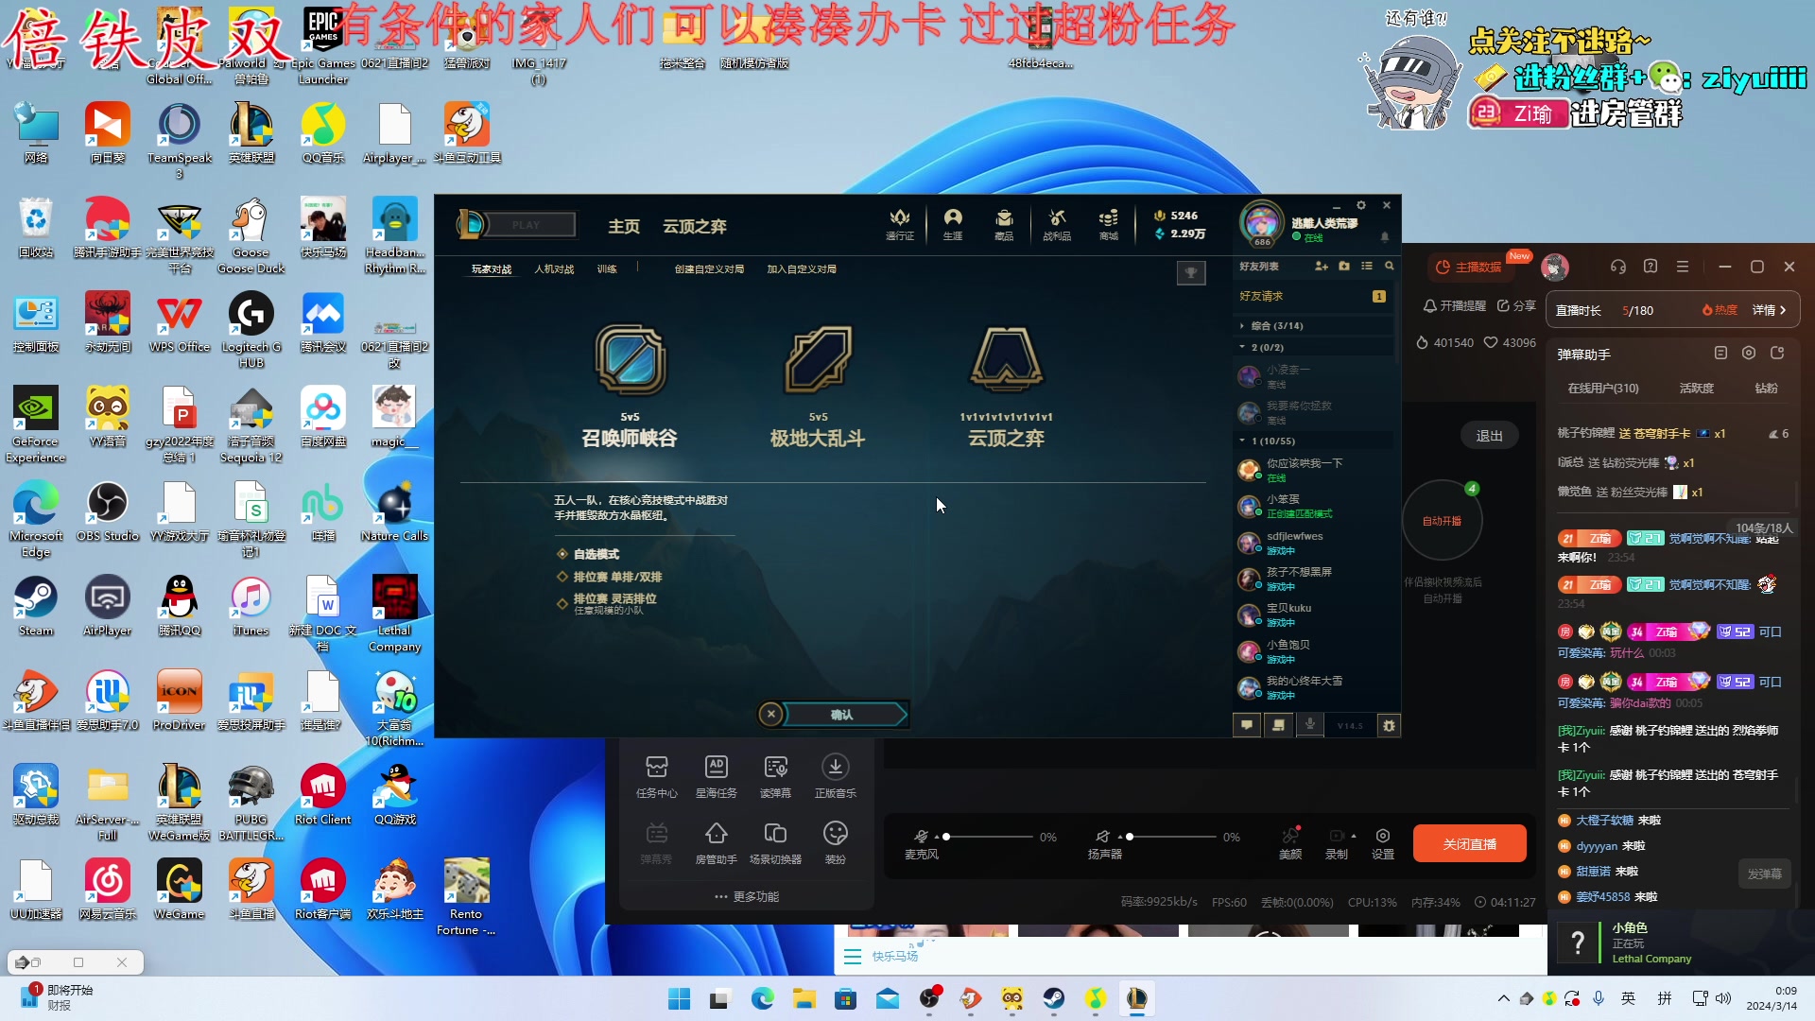This screenshot has width=1815, height=1021.
Task: Switch to 云顶之弈 top navigation tab
Action: tap(695, 226)
